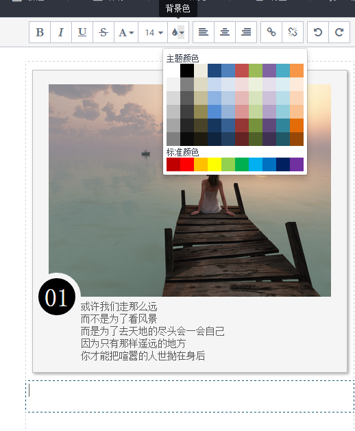This screenshot has height=431, width=355.
Task: Center align the text
Action: tap(225, 32)
